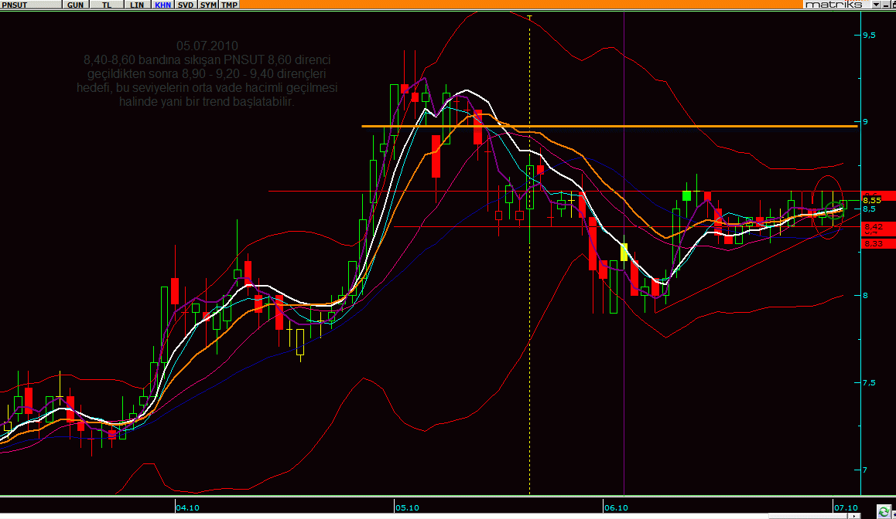Click the PNSUT symbol field
The image size is (896, 519).
point(31,5)
